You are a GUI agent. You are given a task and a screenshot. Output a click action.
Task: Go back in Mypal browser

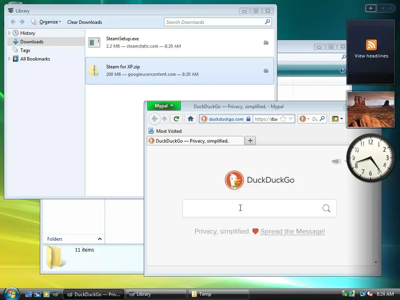point(154,119)
